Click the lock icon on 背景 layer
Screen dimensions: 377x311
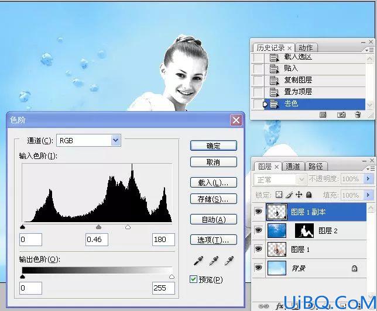pyautogui.click(x=354, y=268)
